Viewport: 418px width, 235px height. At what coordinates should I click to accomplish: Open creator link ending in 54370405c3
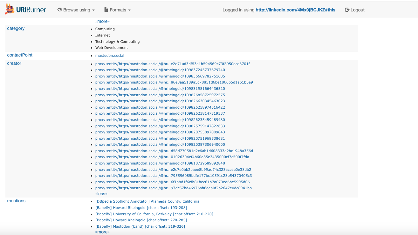174,176
